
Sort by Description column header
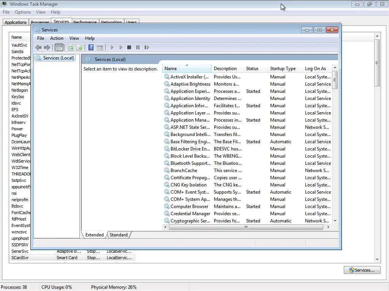coord(228,69)
